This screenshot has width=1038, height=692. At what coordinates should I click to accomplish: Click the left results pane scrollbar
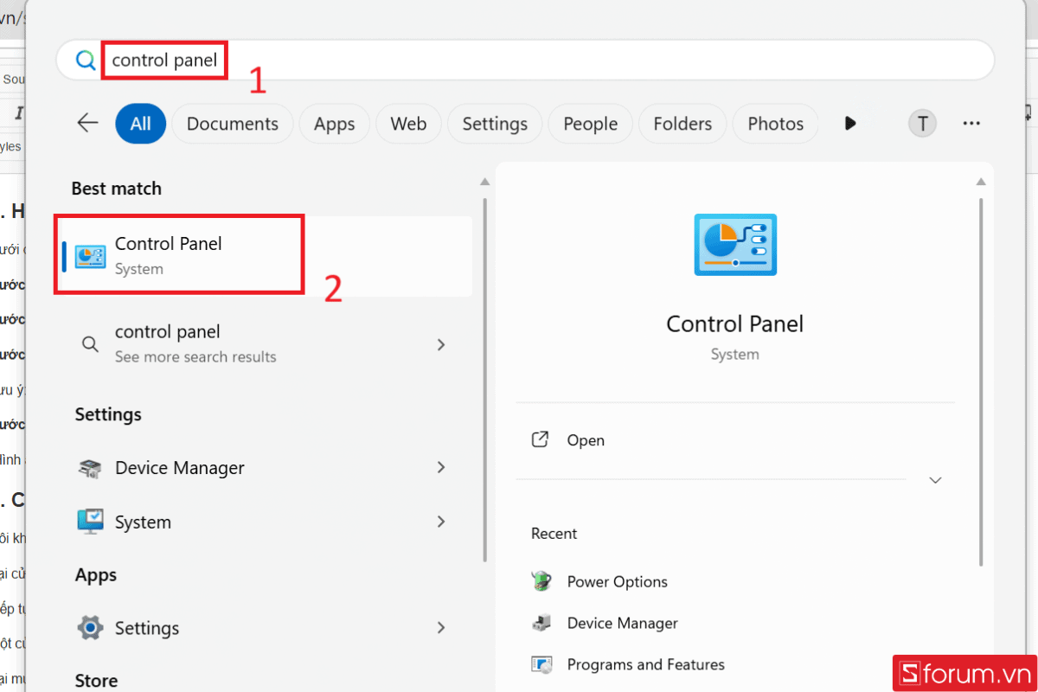coord(484,363)
